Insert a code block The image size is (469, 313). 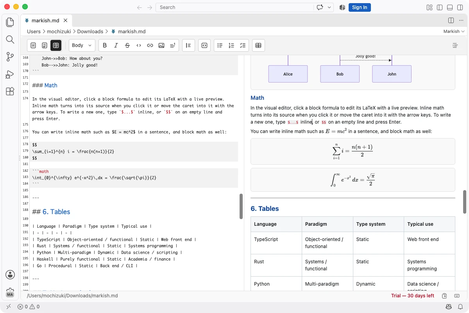(204, 45)
